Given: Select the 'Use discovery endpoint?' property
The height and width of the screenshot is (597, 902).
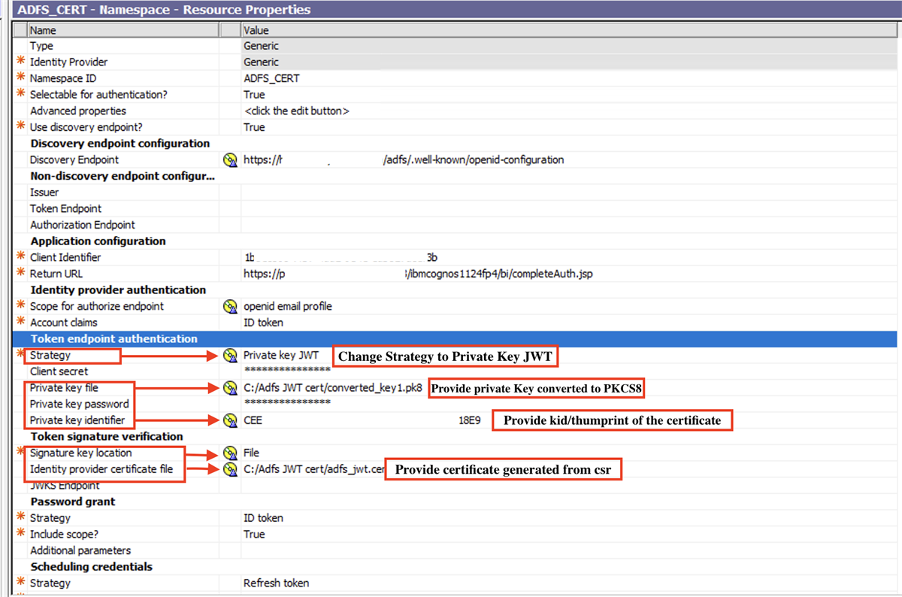Looking at the screenshot, I should point(86,127).
